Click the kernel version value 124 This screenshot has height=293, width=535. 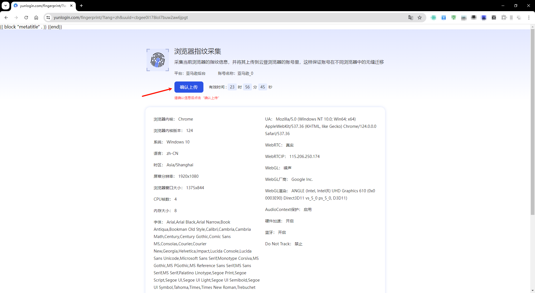tap(189, 131)
